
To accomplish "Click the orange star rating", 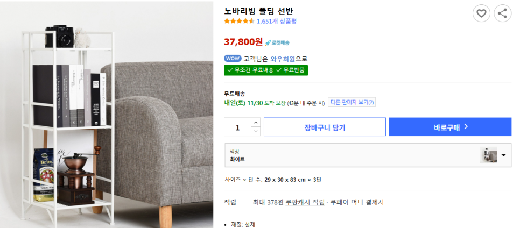I will click(239, 22).
